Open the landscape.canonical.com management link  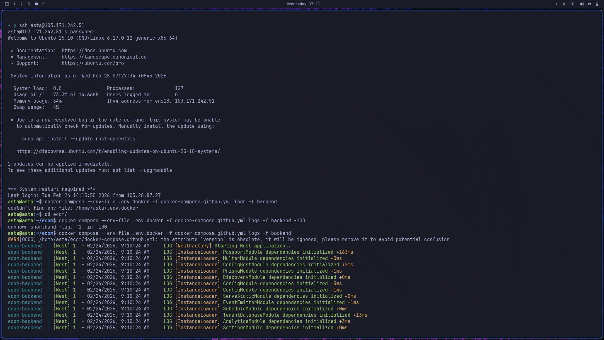point(106,57)
